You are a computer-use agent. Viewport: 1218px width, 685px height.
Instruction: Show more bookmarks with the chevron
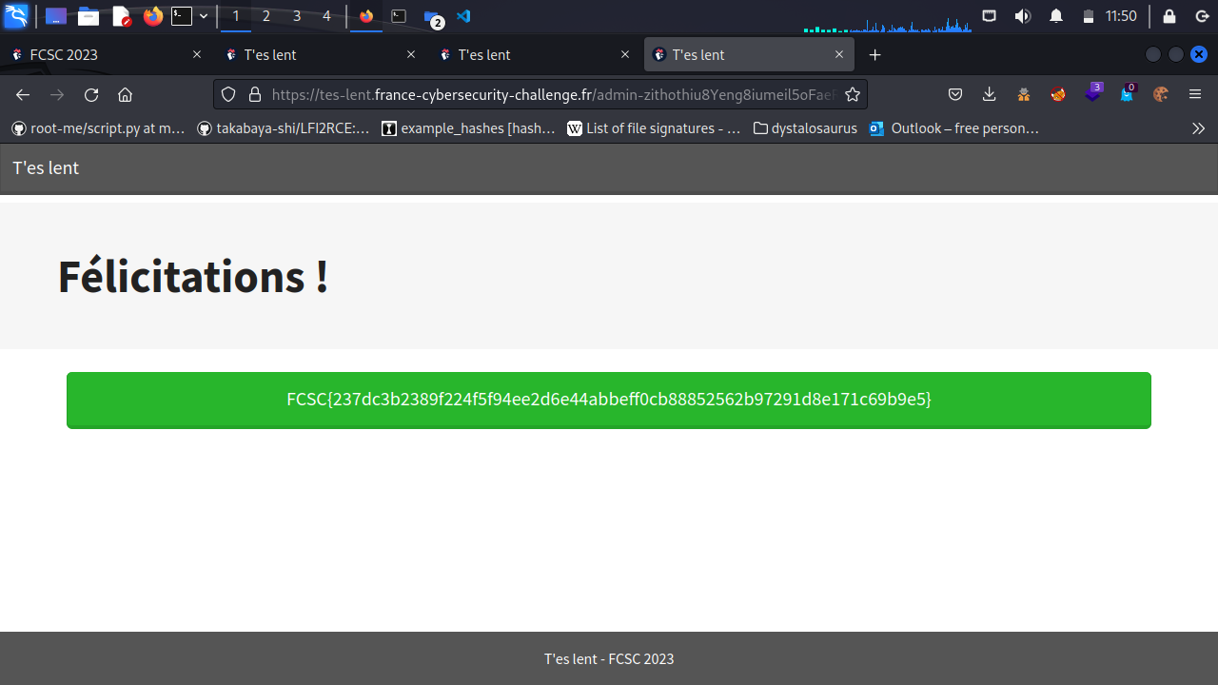[1198, 128]
